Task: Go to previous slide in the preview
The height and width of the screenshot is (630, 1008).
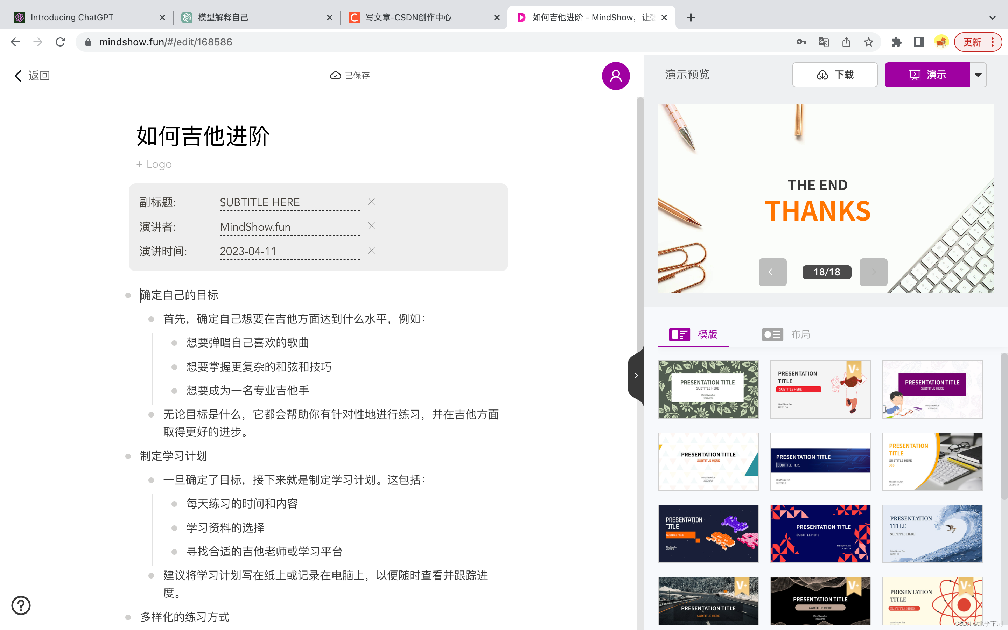Action: [x=773, y=272]
